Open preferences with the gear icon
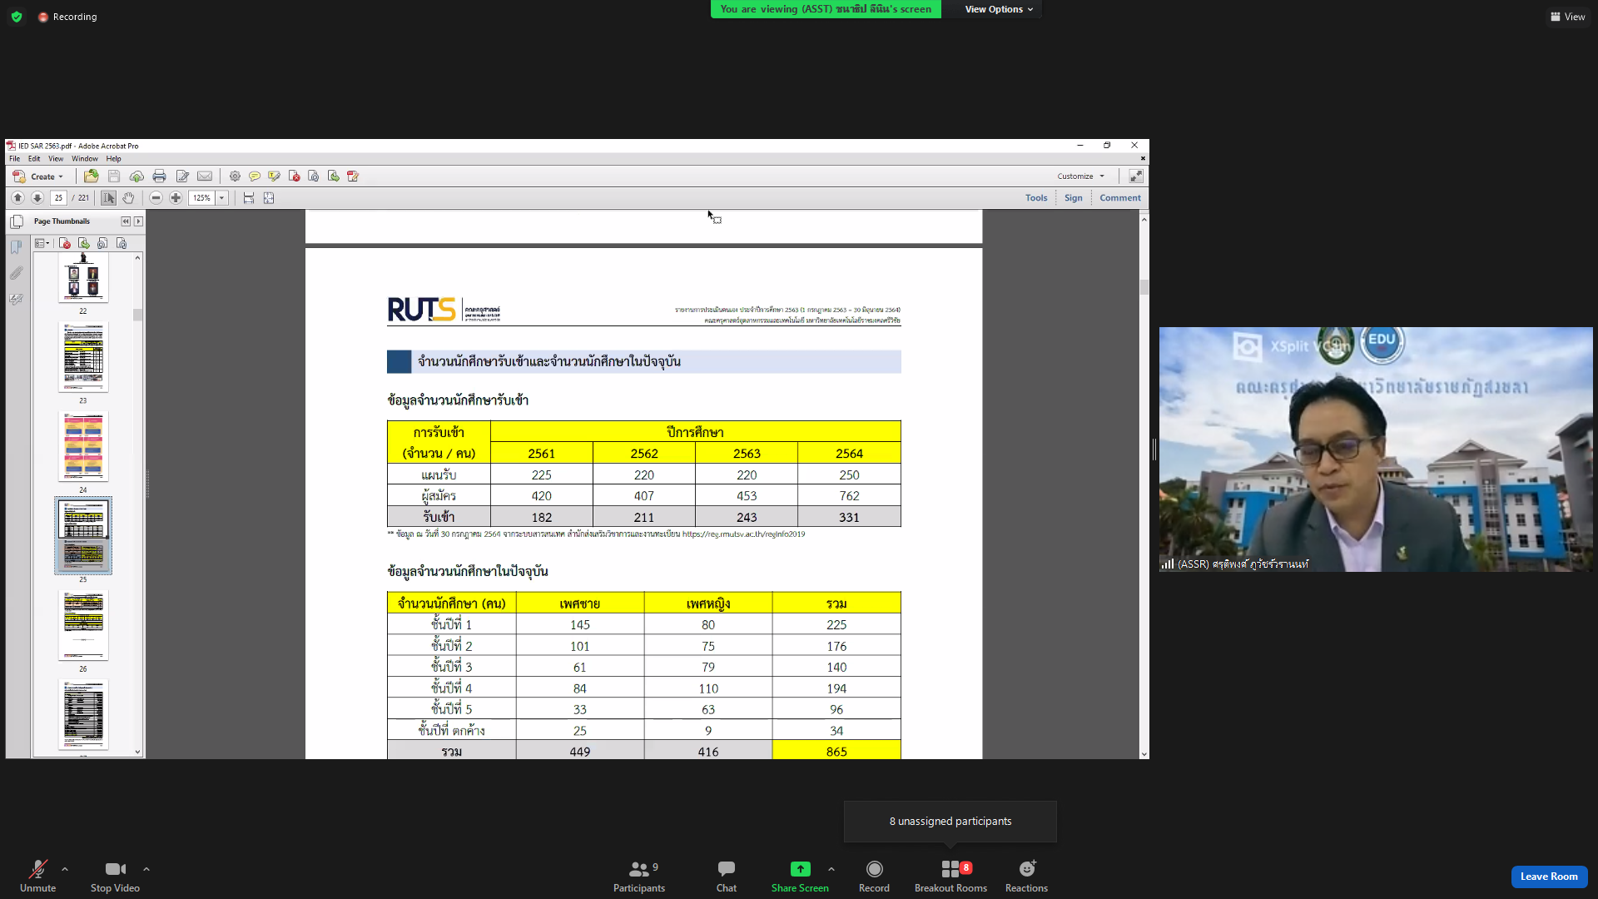 click(x=235, y=176)
